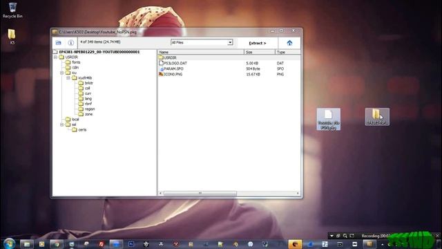Select the Youtube_NoPSN.pkg desktop file
The image size is (442, 249).
click(x=329, y=119)
